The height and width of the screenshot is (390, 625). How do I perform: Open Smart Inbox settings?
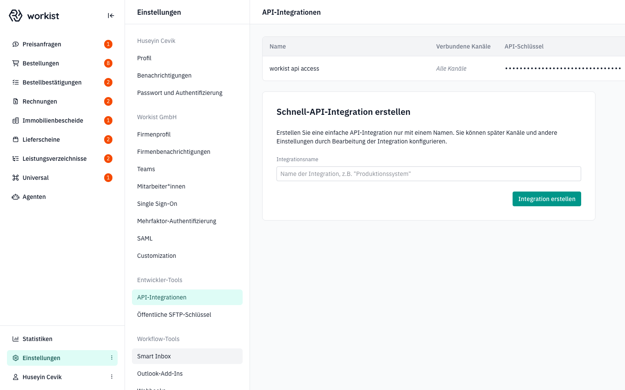point(187,356)
